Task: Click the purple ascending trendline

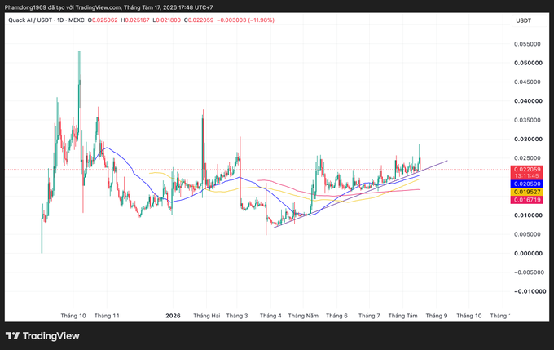Action: click(360, 194)
